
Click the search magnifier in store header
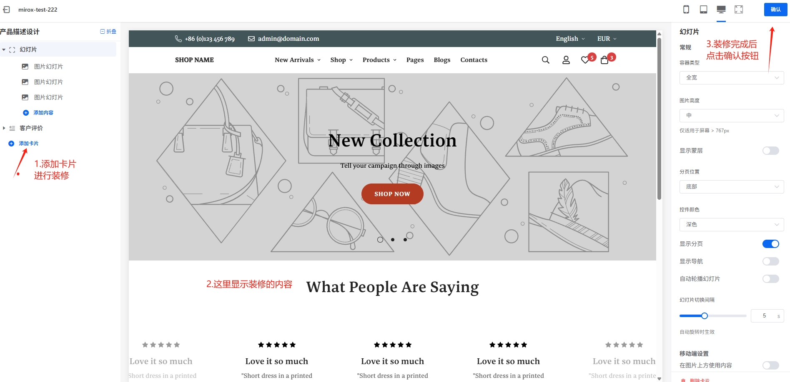tap(545, 60)
